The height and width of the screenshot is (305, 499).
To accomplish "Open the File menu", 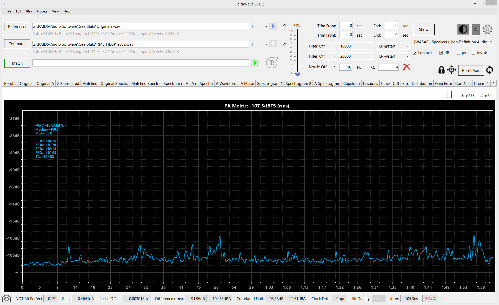I will 9,11.
